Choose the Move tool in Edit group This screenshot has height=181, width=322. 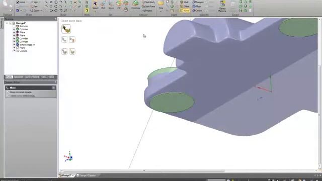click(111, 5)
